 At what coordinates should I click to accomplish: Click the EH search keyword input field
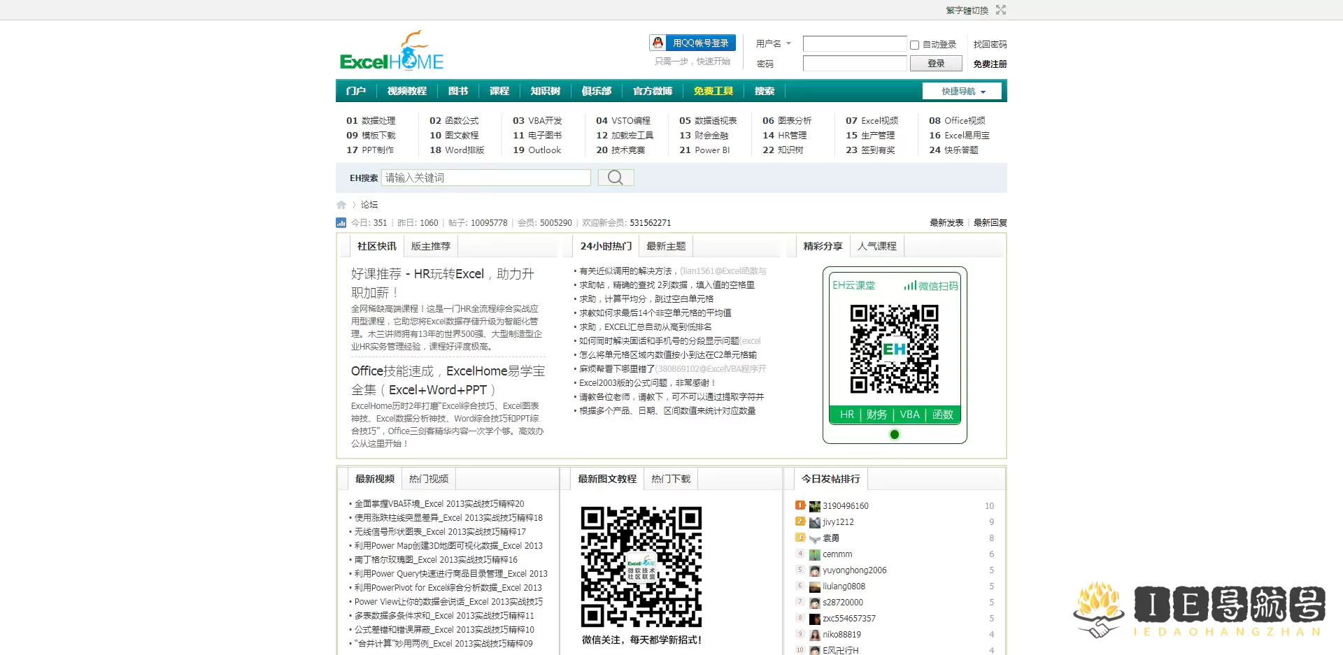pos(487,178)
